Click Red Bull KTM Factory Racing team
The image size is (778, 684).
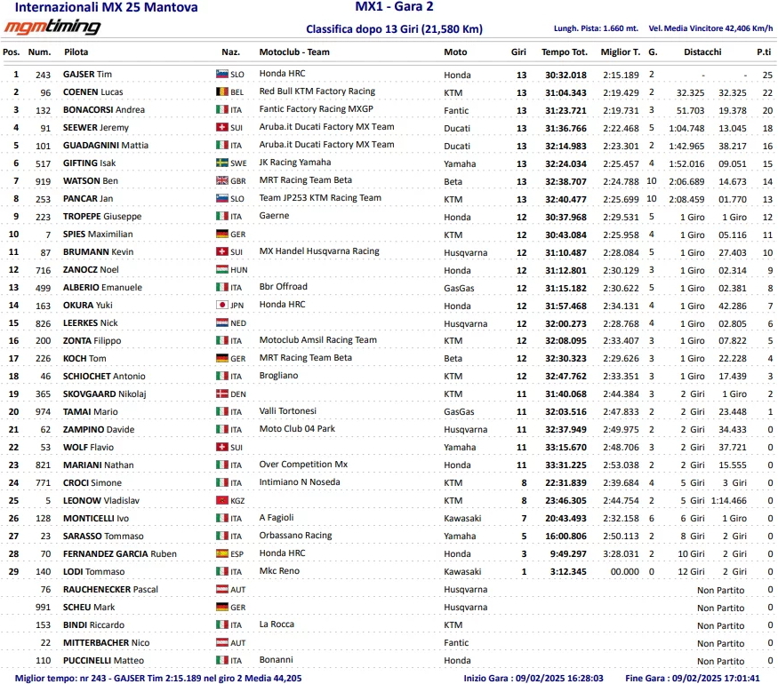tap(317, 91)
